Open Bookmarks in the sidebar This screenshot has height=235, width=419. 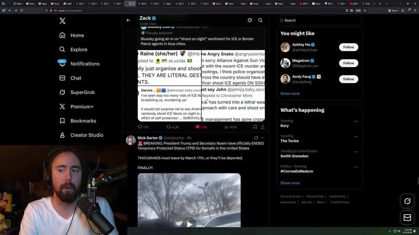tap(78, 121)
